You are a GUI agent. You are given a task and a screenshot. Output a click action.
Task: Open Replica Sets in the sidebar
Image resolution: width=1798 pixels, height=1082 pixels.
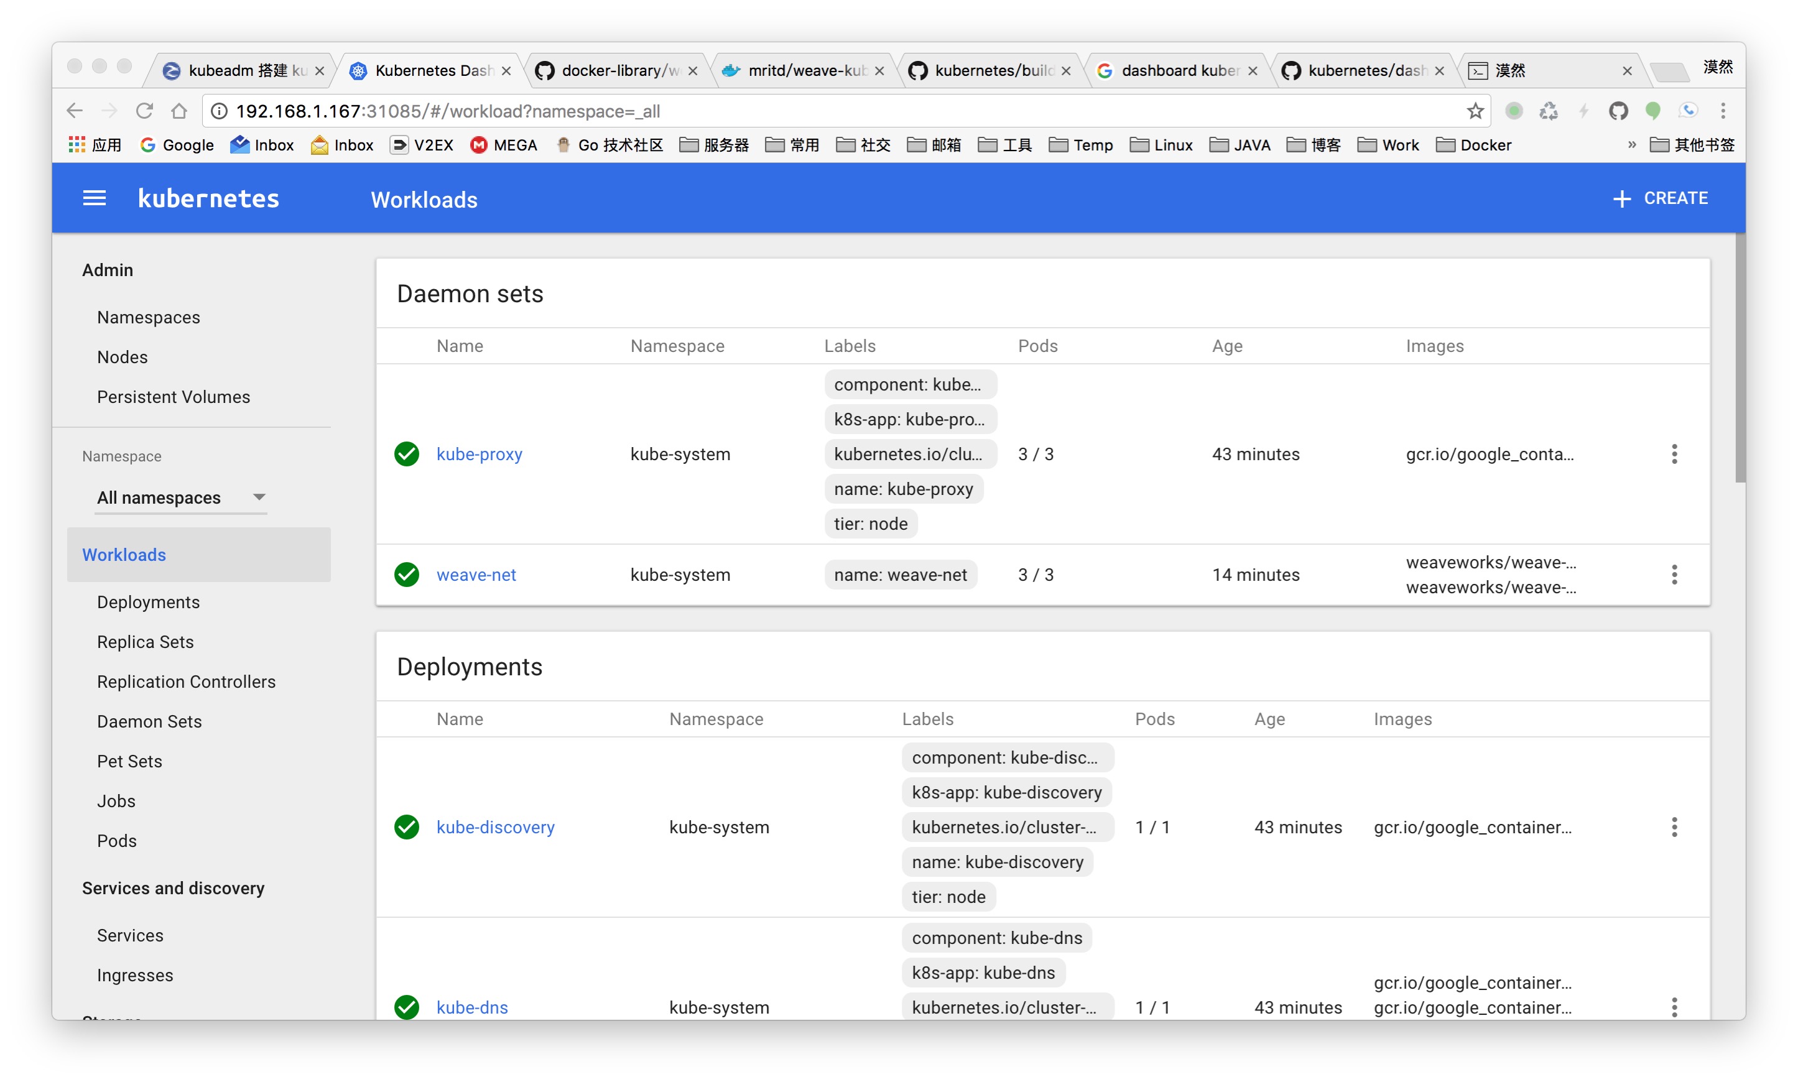pyautogui.click(x=145, y=642)
